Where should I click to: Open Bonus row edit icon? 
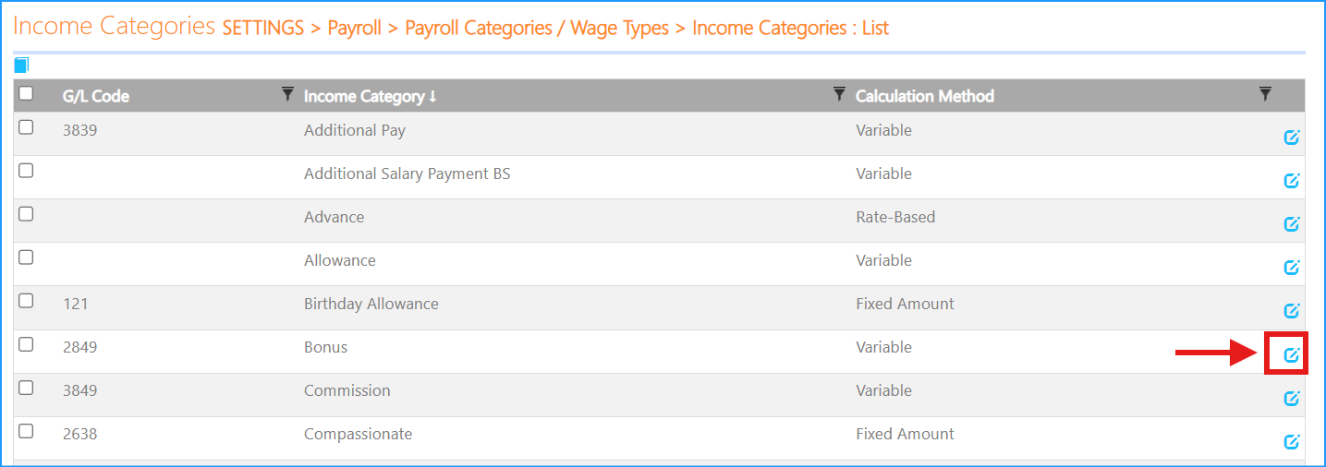[x=1291, y=354]
